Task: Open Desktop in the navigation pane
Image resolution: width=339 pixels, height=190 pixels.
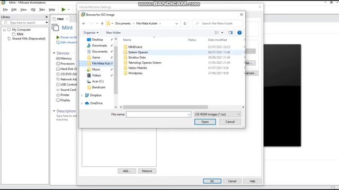Action: [97, 40]
